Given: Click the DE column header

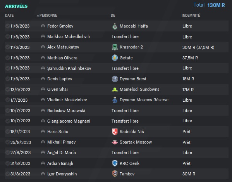Looking at the screenshot, I should point(113,16).
